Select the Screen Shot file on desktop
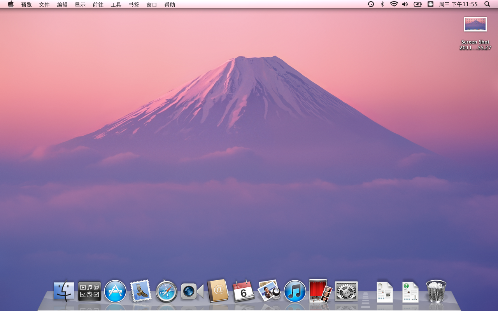The image size is (498, 311). point(475,24)
